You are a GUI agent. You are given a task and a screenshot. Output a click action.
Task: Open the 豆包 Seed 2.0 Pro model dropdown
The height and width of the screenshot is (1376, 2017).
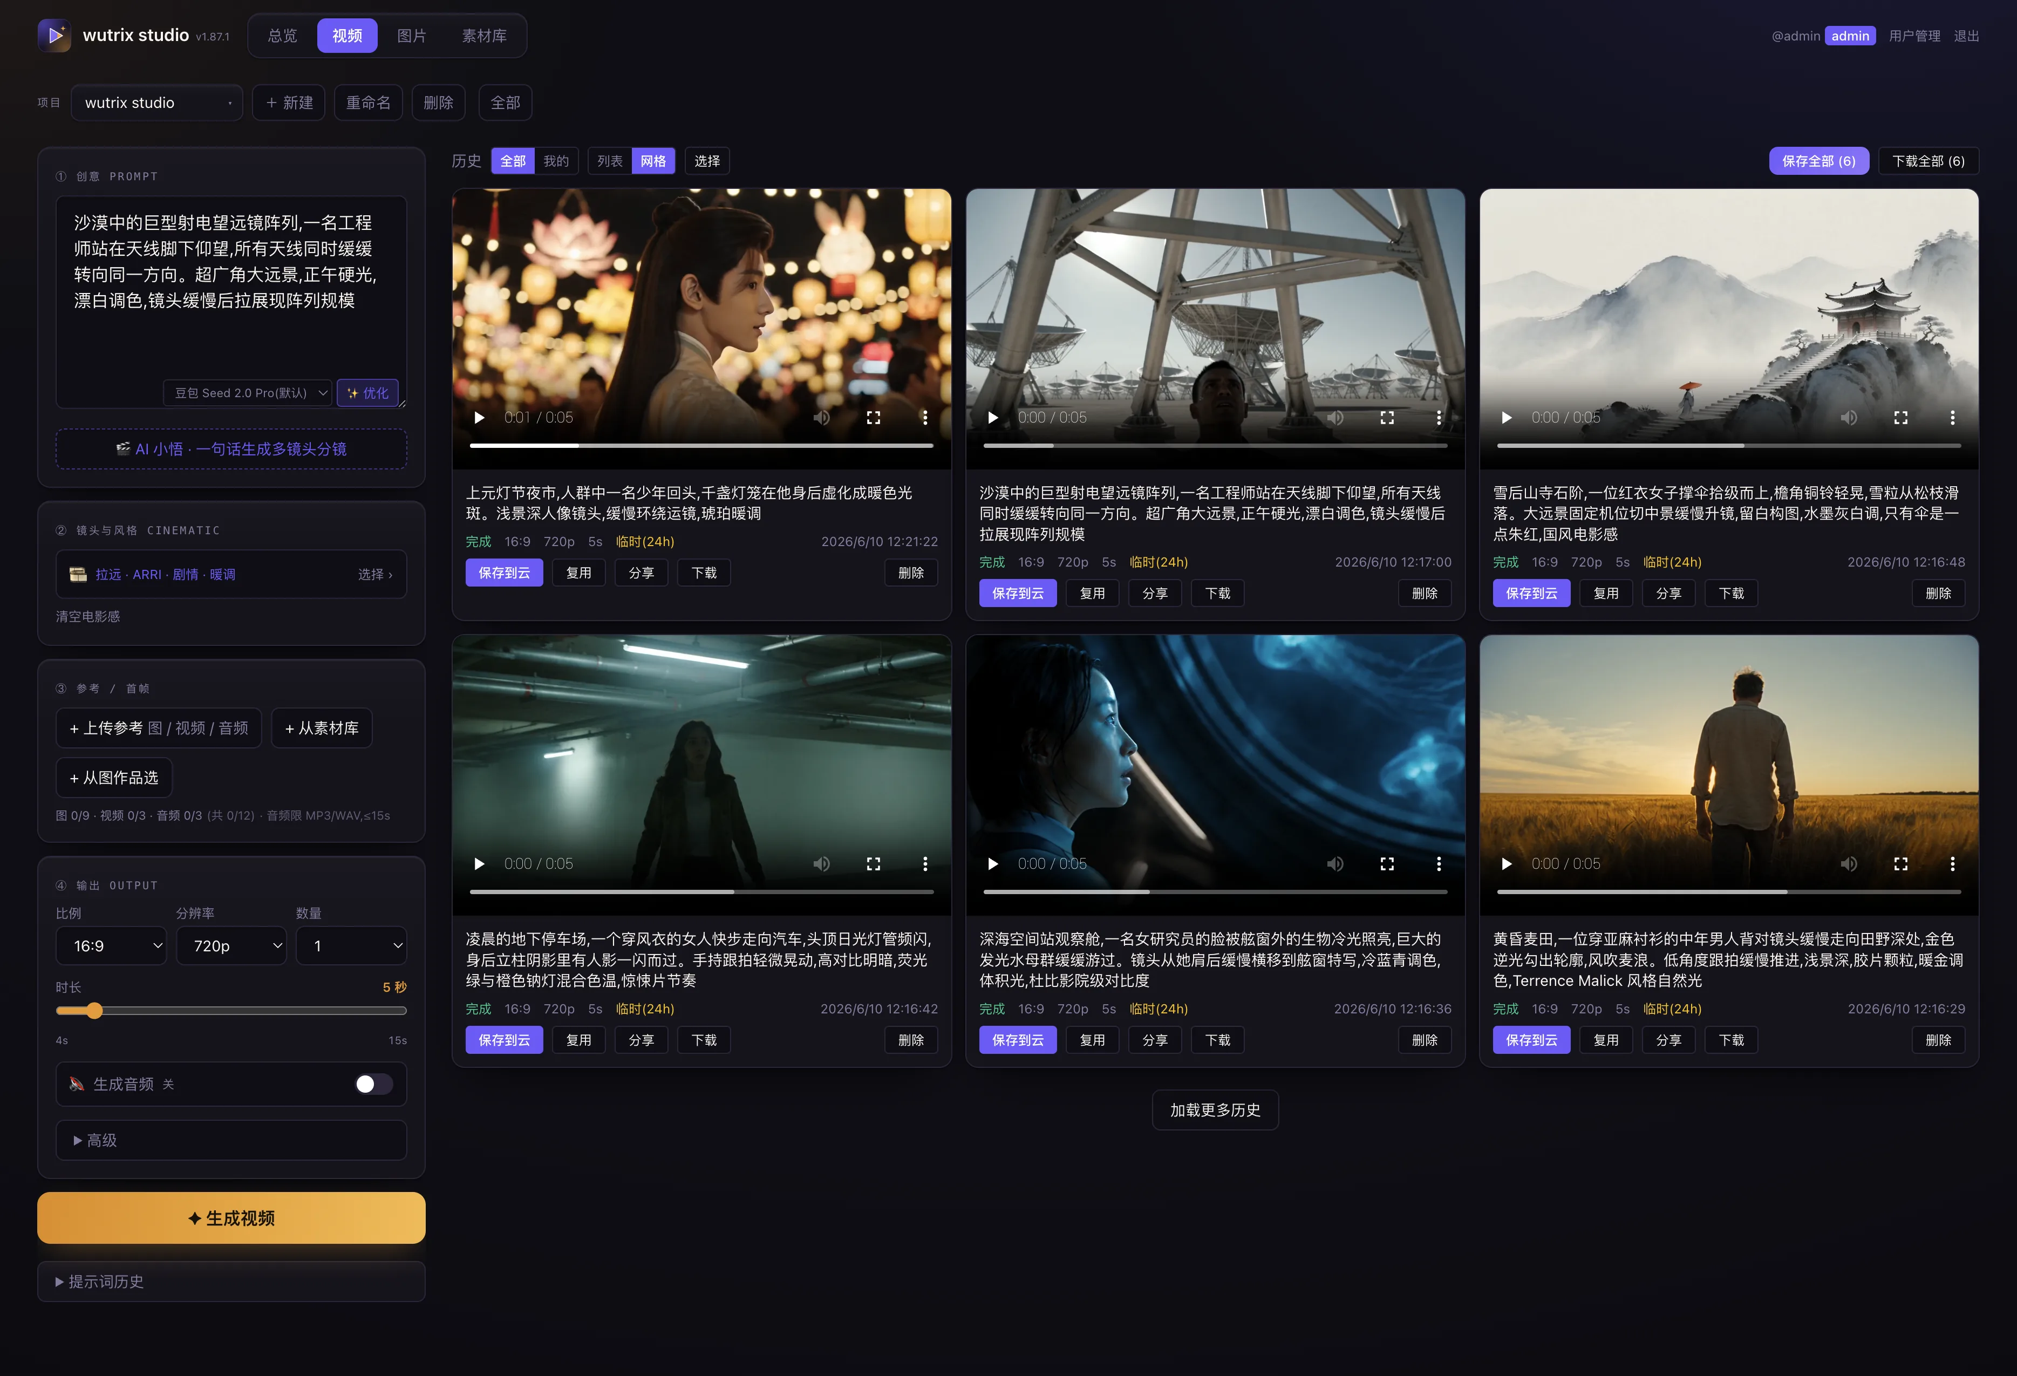click(x=247, y=393)
